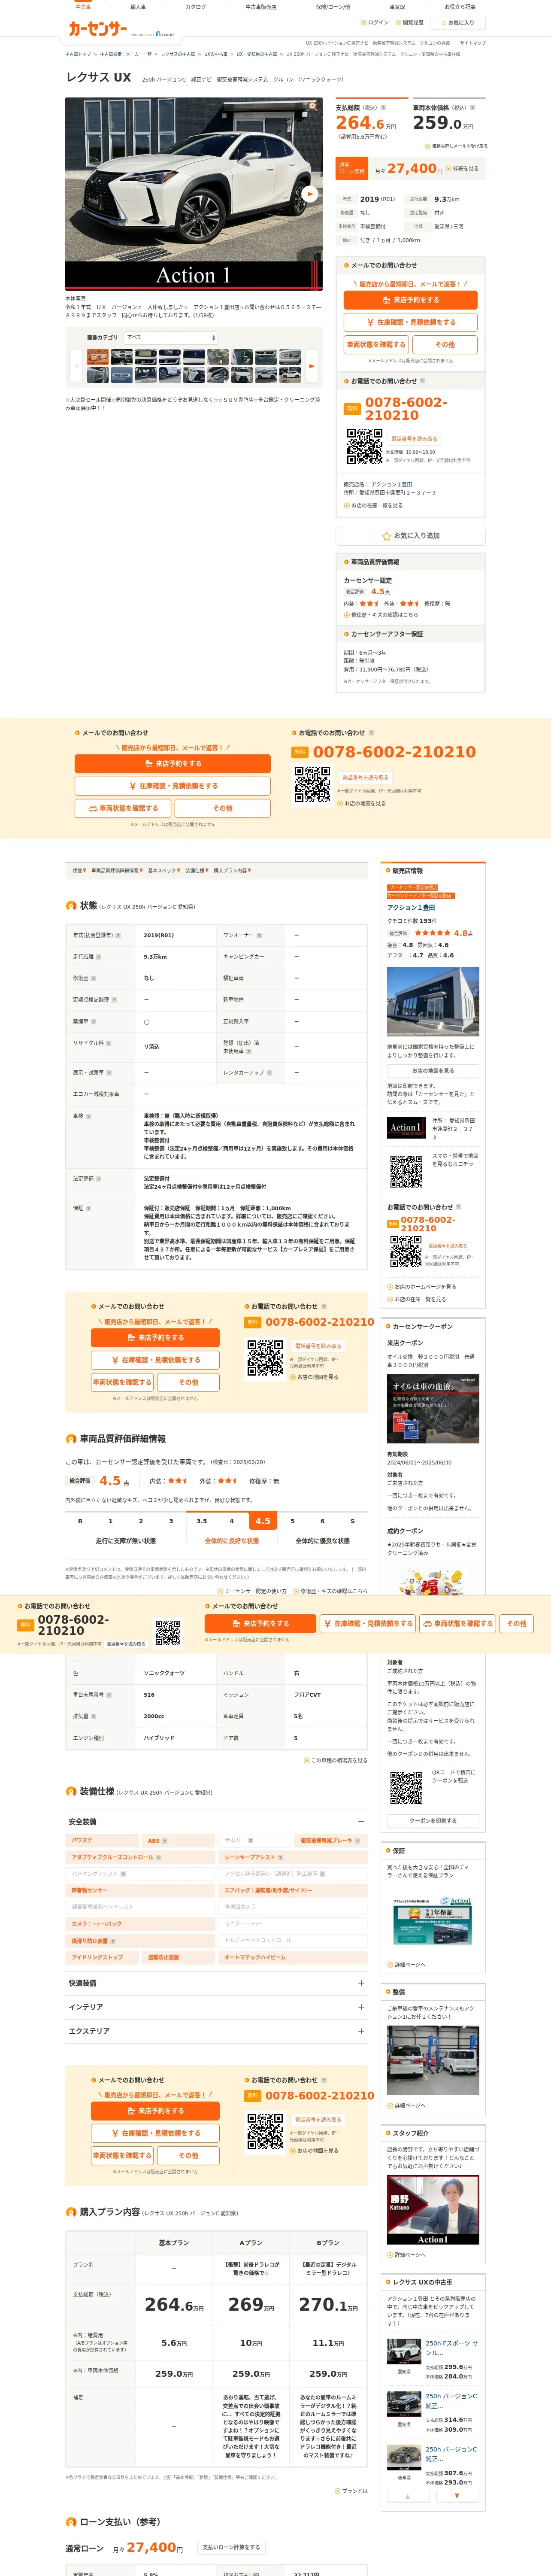Open the 中古車 top navigation tab
The width and height of the screenshot is (551, 2576).
[x=83, y=7]
